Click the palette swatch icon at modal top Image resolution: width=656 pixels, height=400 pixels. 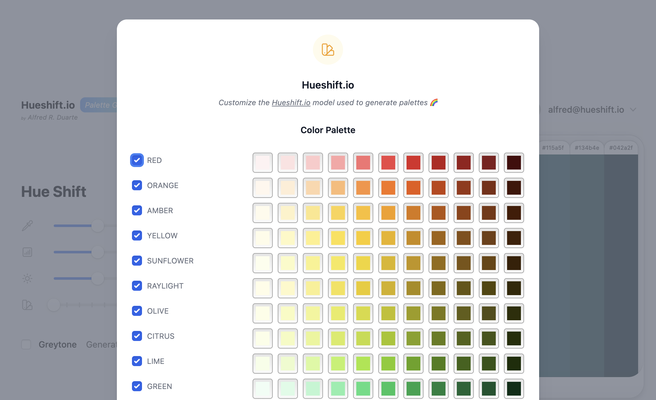[x=328, y=50]
